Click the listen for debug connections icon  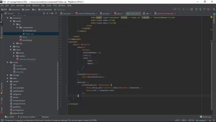191,9
